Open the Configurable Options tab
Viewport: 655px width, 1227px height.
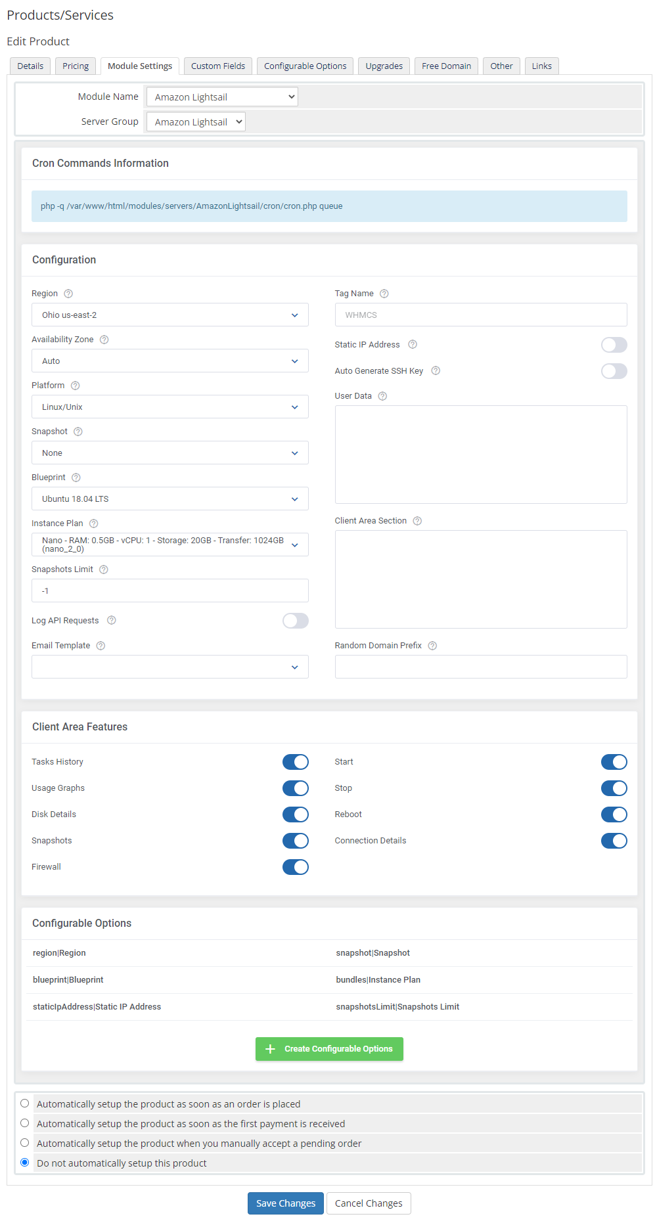click(305, 66)
